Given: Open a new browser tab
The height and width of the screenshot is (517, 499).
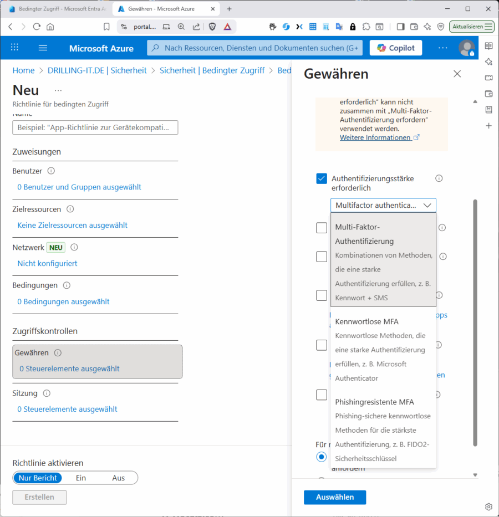Looking at the screenshot, I should tap(229, 9).
